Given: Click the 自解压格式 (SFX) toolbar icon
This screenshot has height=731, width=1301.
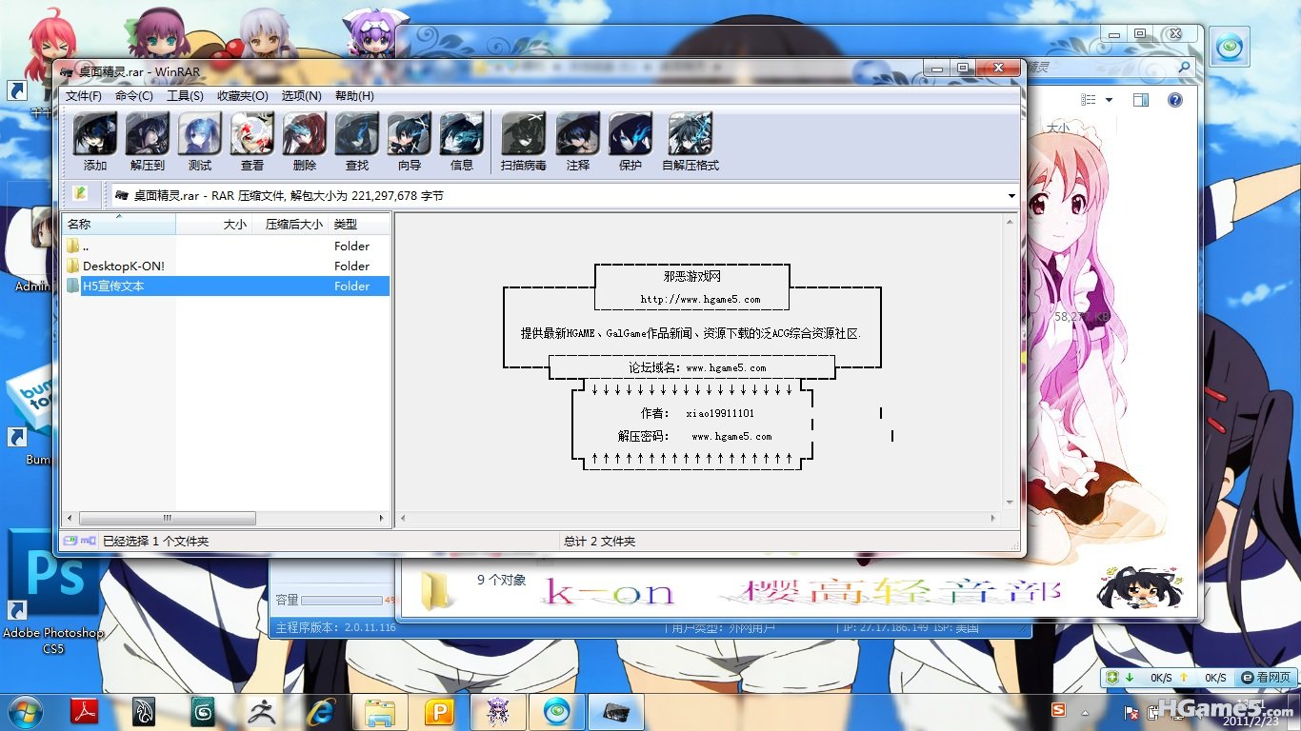Looking at the screenshot, I should tap(691, 142).
